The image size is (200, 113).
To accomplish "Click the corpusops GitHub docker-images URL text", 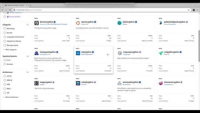I will (133, 58).
